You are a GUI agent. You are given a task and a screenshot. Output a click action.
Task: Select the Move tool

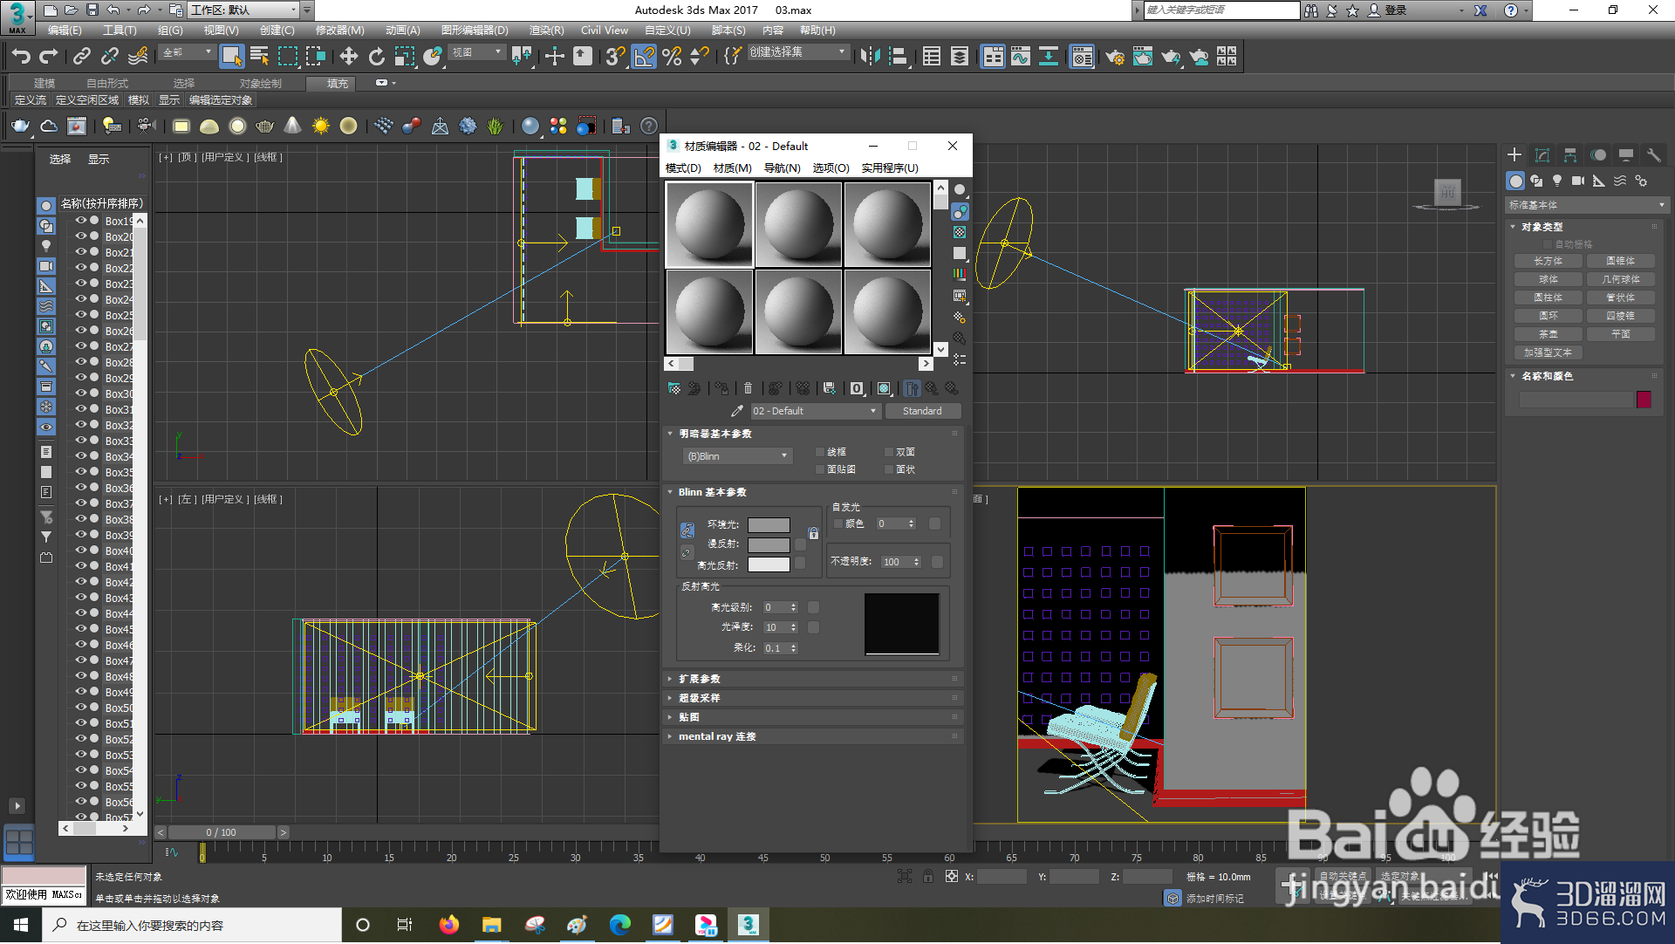click(x=349, y=57)
